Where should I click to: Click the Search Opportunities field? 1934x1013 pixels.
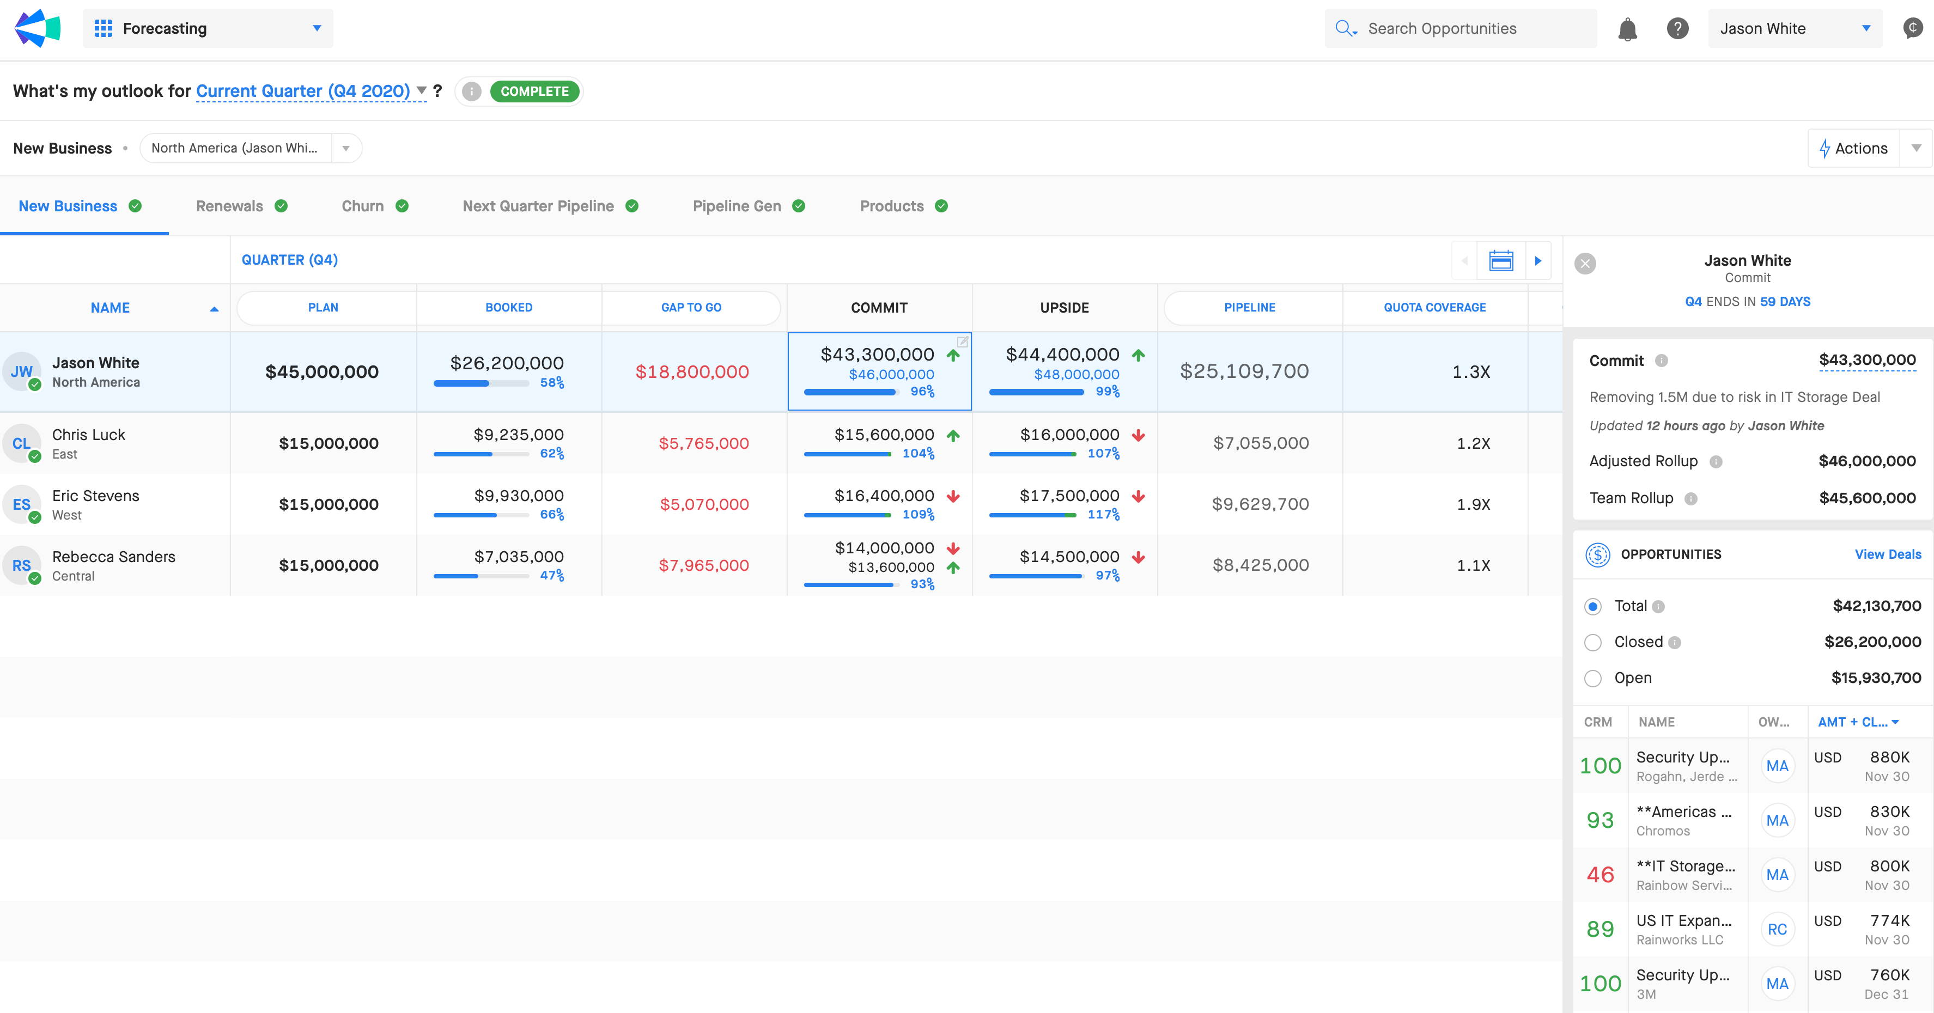(x=1460, y=28)
